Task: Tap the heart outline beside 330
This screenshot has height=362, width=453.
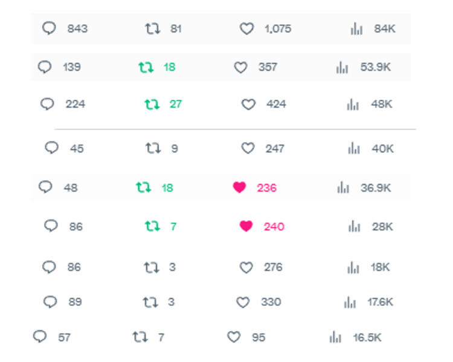Action: click(x=242, y=302)
